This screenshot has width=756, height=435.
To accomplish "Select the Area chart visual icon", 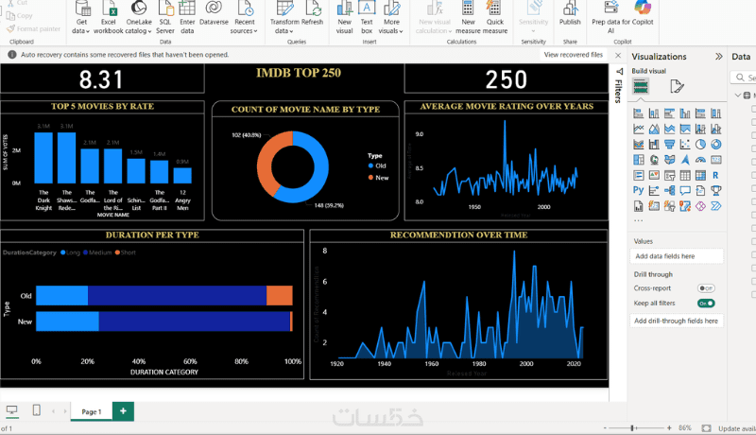I will pos(654,130).
